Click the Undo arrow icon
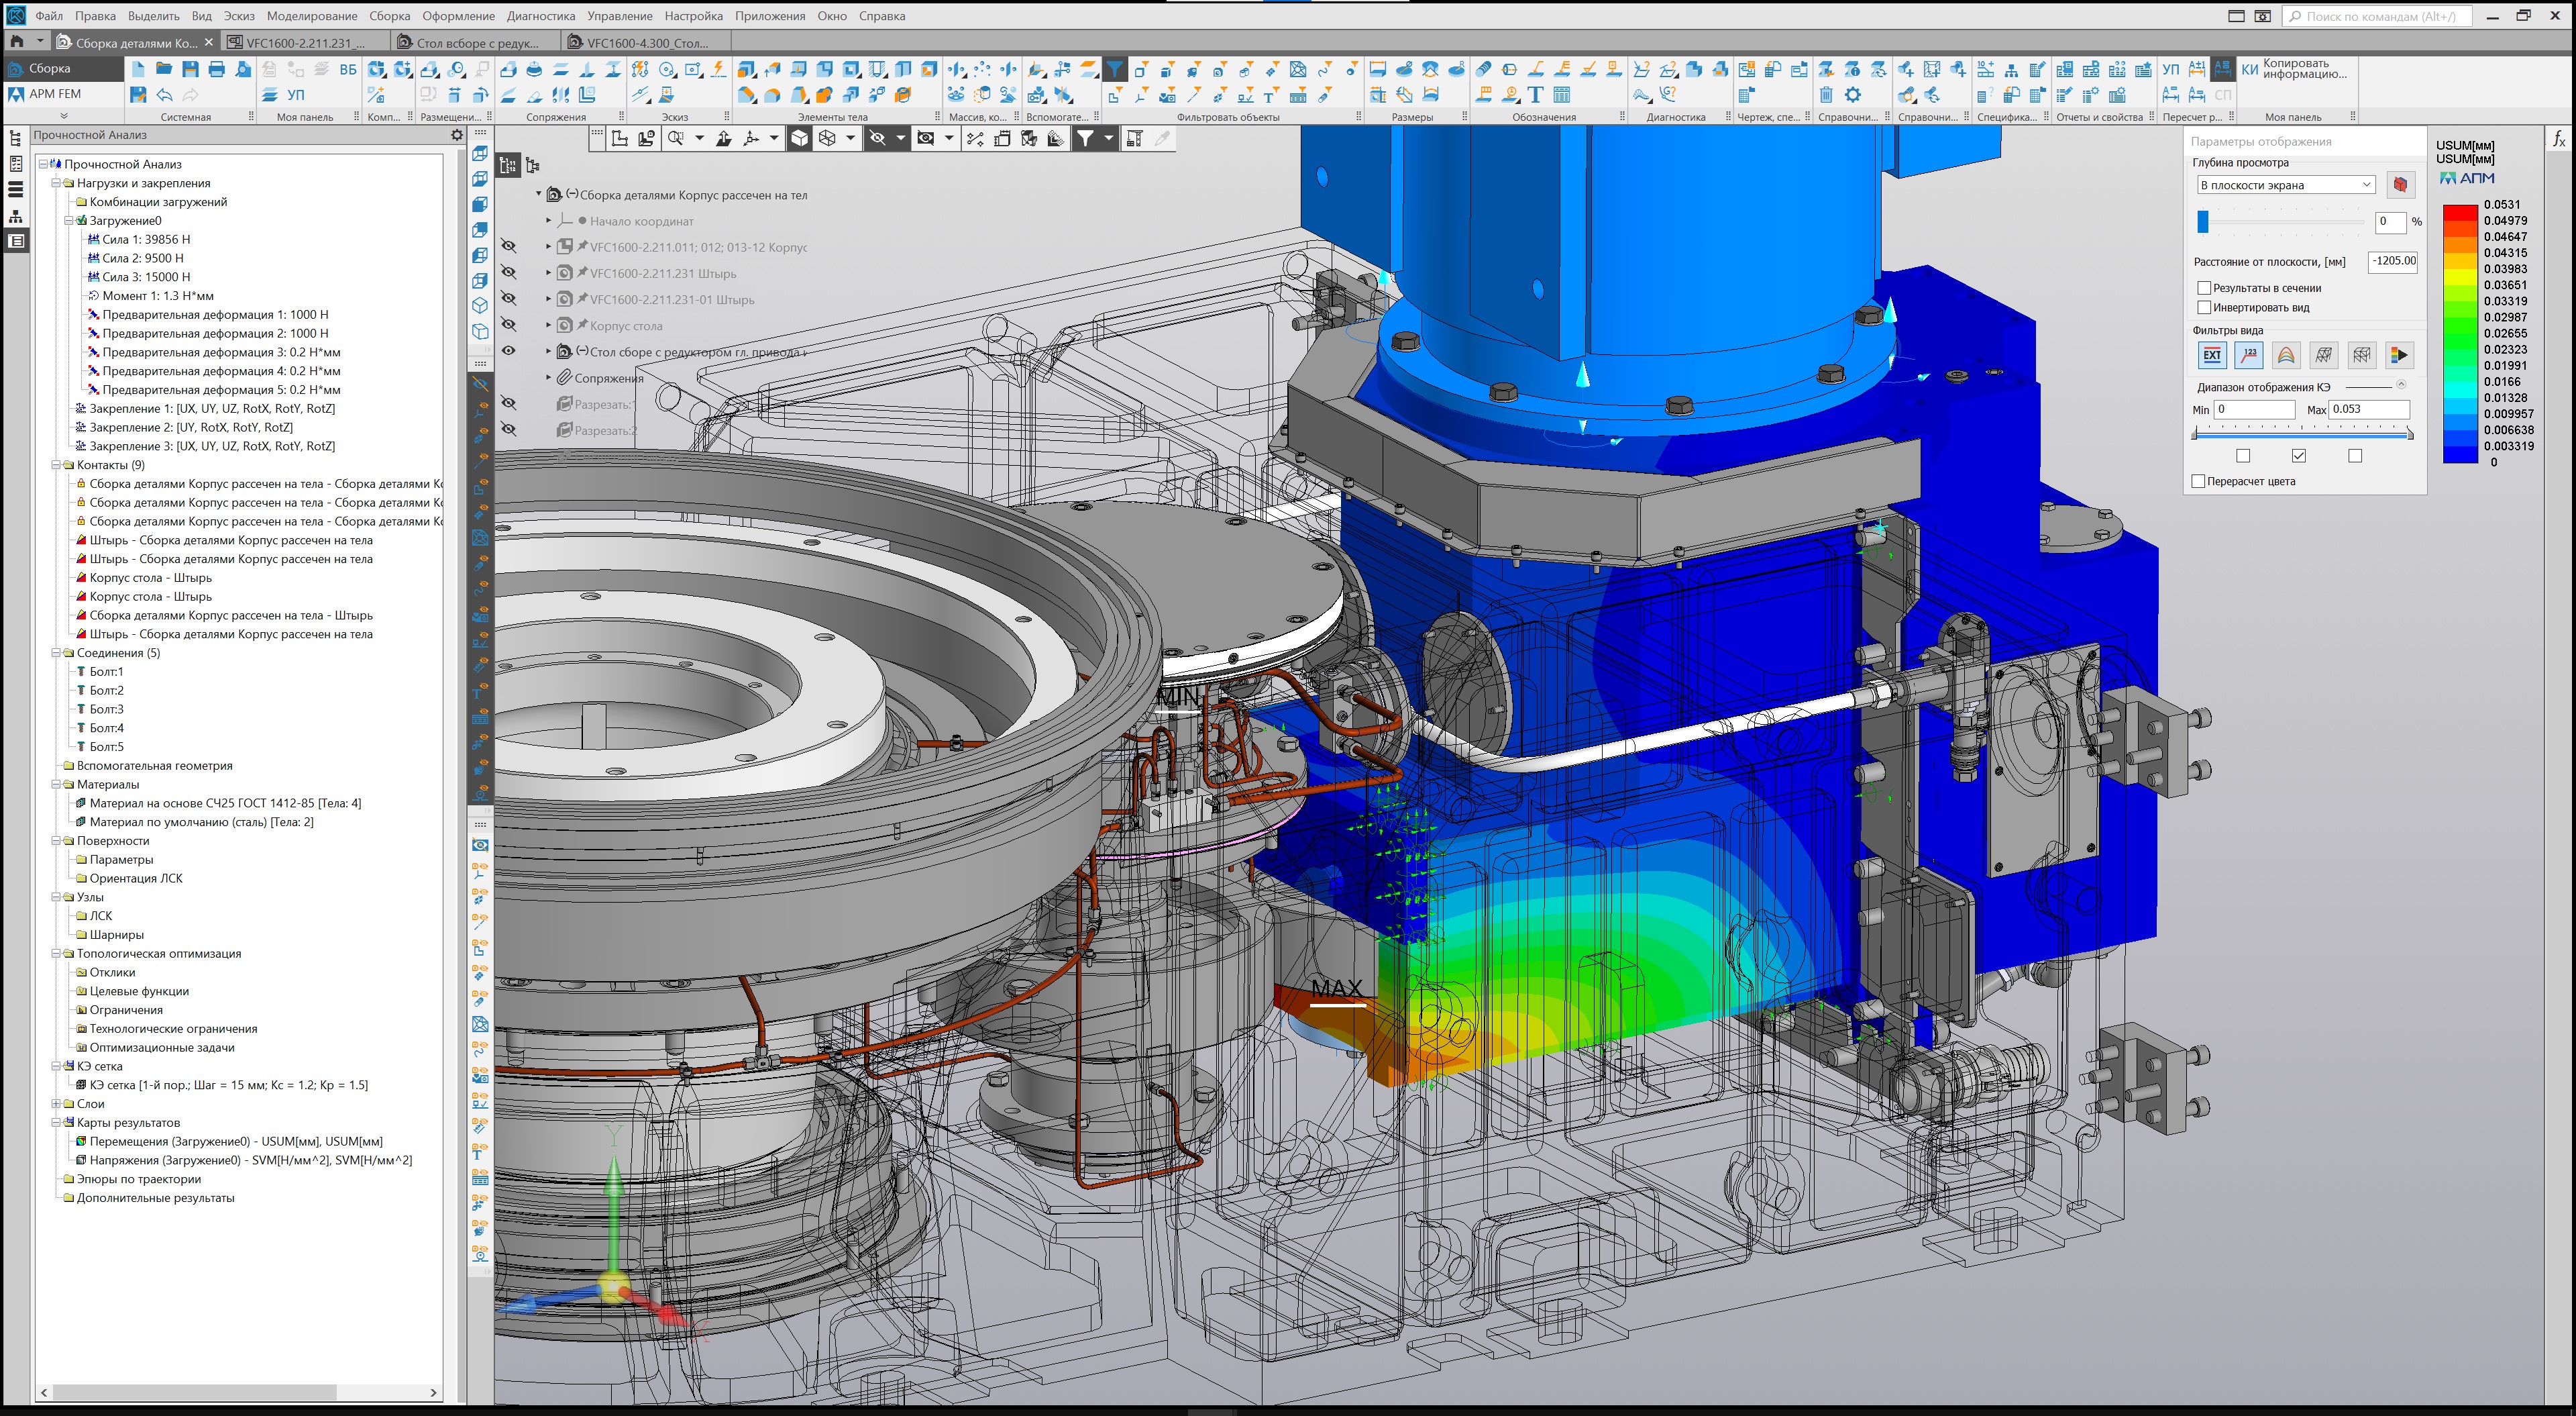This screenshot has width=2576, height=1416. coord(164,95)
